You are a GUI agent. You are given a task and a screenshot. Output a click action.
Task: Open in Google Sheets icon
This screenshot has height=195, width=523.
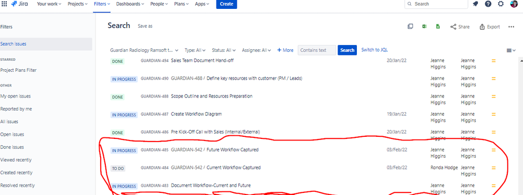(438, 26)
